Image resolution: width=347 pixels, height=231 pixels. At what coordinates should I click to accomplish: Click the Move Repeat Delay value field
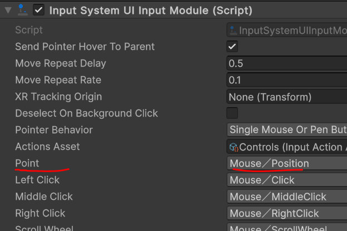tap(287, 63)
